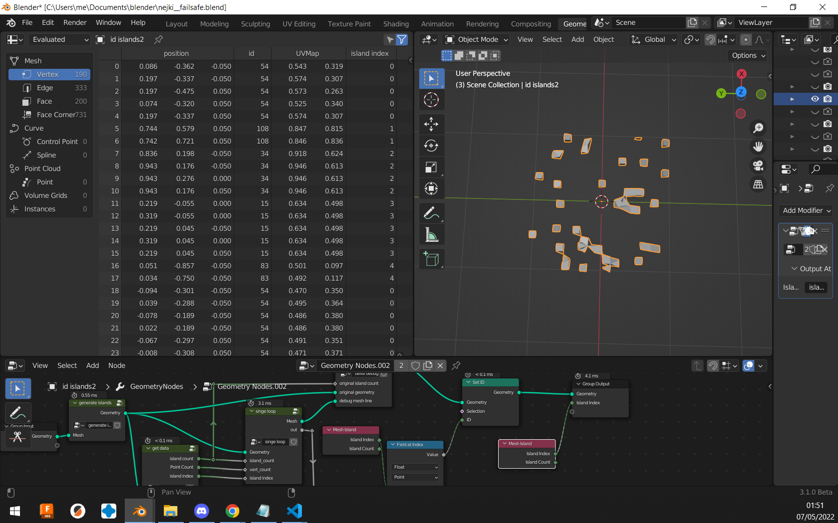Screen dimensions: 838x523
Task: Open the node editor Add menu
Action: pos(92,365)
